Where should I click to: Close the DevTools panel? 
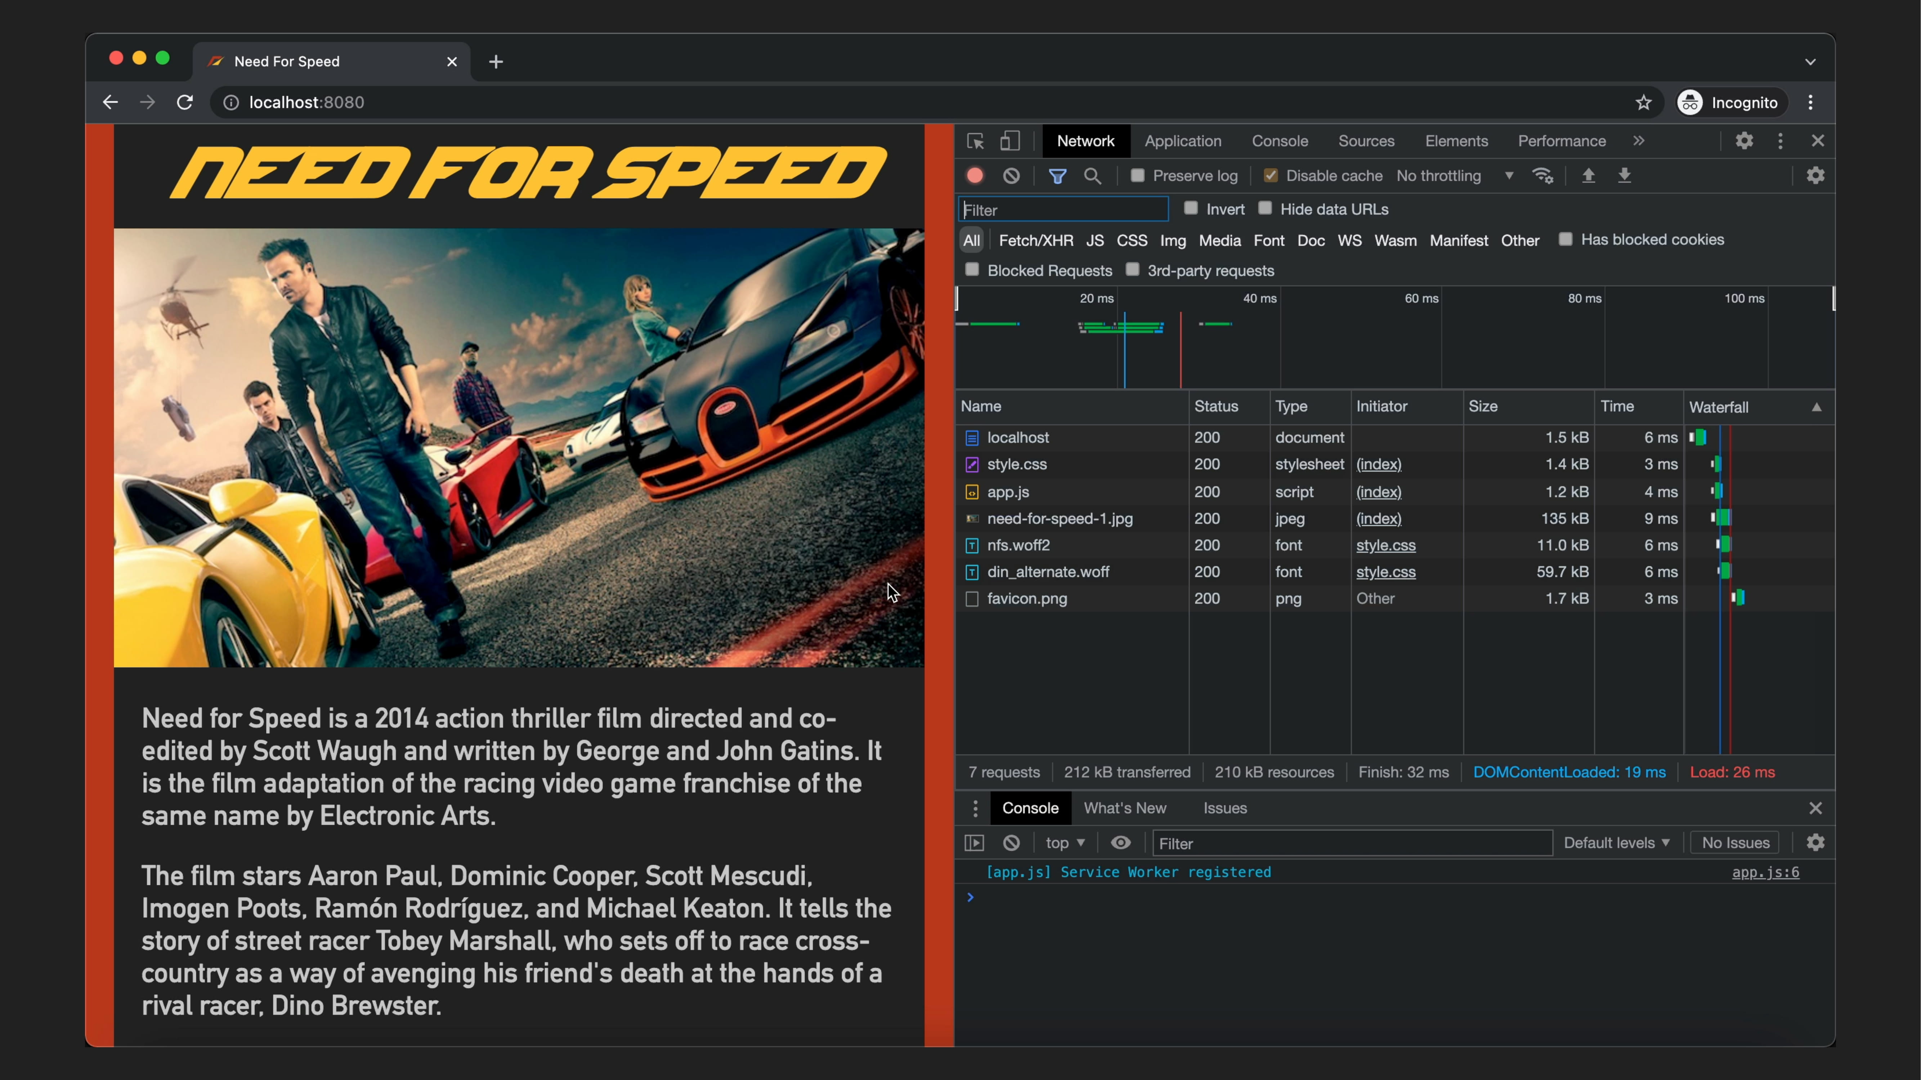coord(1818,141)
